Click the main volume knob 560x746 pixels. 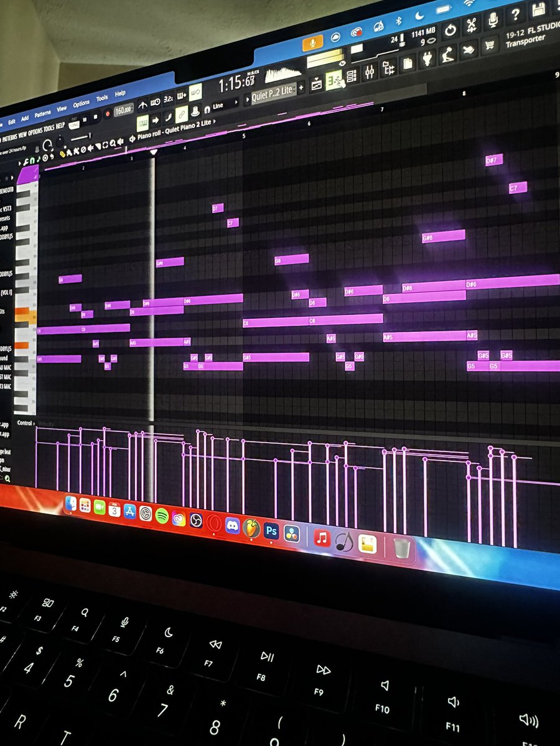click(x=47, y=145)
